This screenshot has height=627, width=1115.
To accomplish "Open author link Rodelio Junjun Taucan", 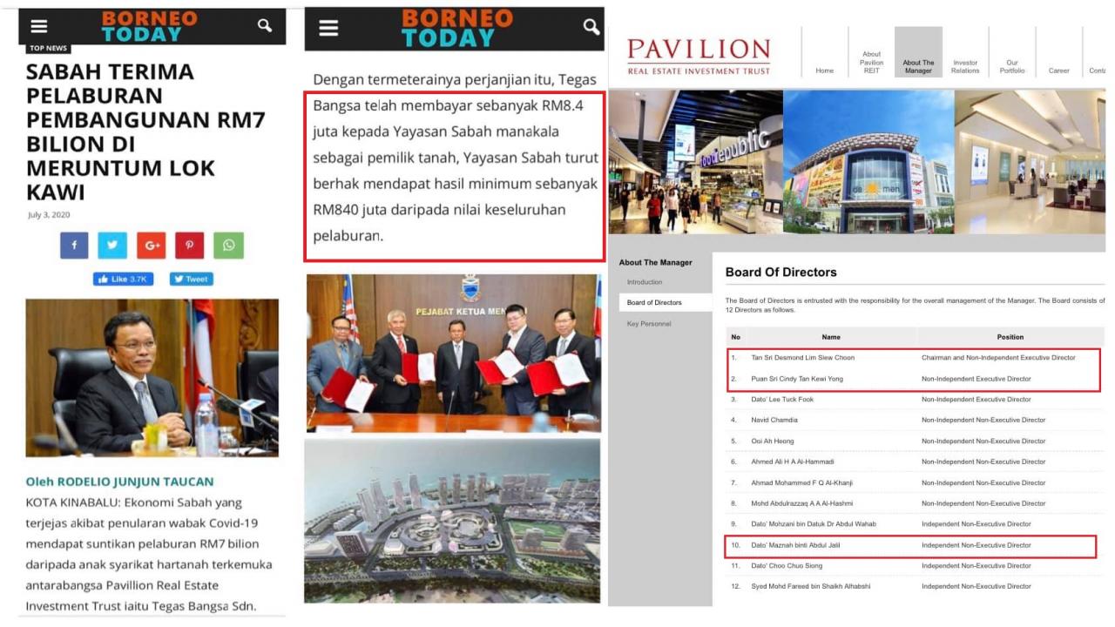I will [119, 482].
